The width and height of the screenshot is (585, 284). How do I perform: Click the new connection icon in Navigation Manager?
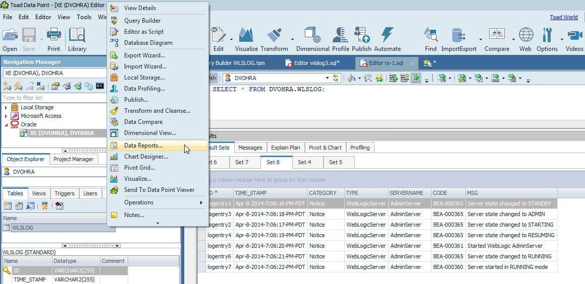[7, 86]
